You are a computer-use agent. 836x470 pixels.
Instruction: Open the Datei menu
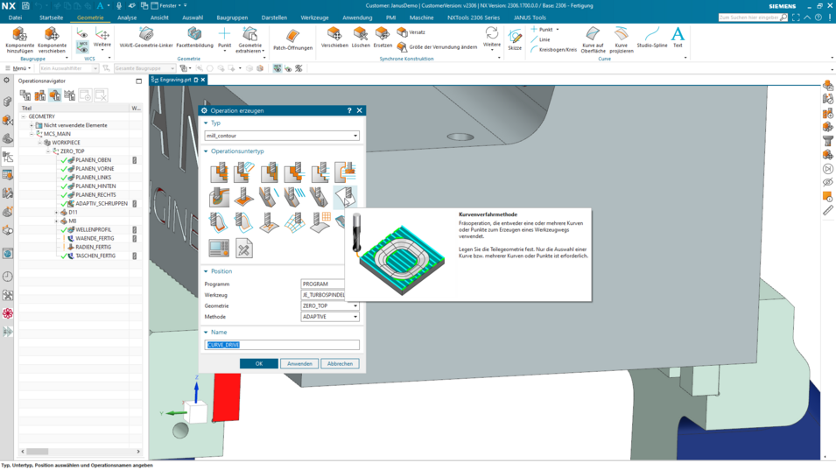tap(15, 18)
